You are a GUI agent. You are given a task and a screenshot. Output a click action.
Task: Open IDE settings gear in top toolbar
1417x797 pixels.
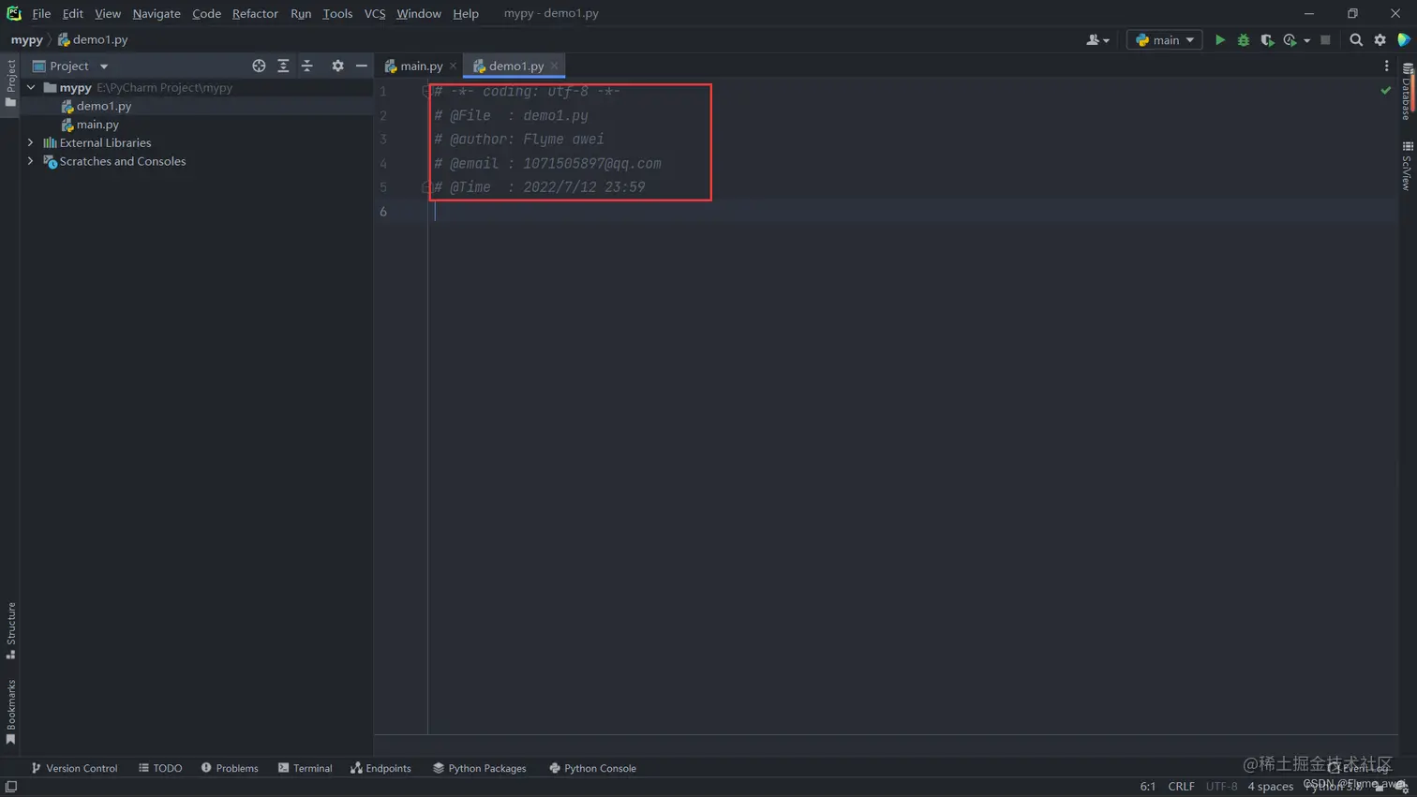pos(1380,40)
